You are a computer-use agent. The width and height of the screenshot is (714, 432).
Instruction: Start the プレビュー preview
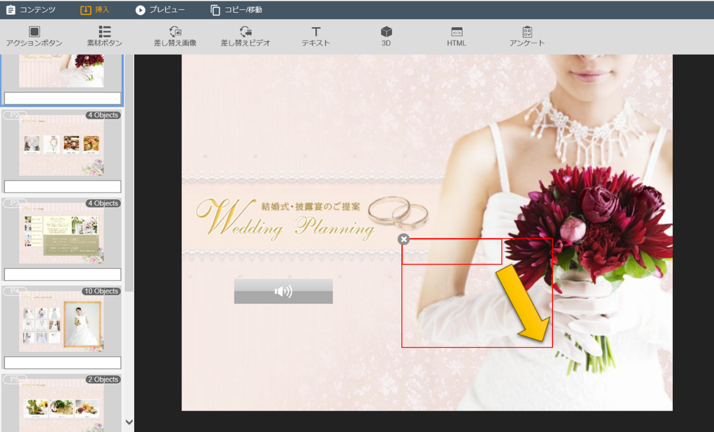tap(160, 10)
